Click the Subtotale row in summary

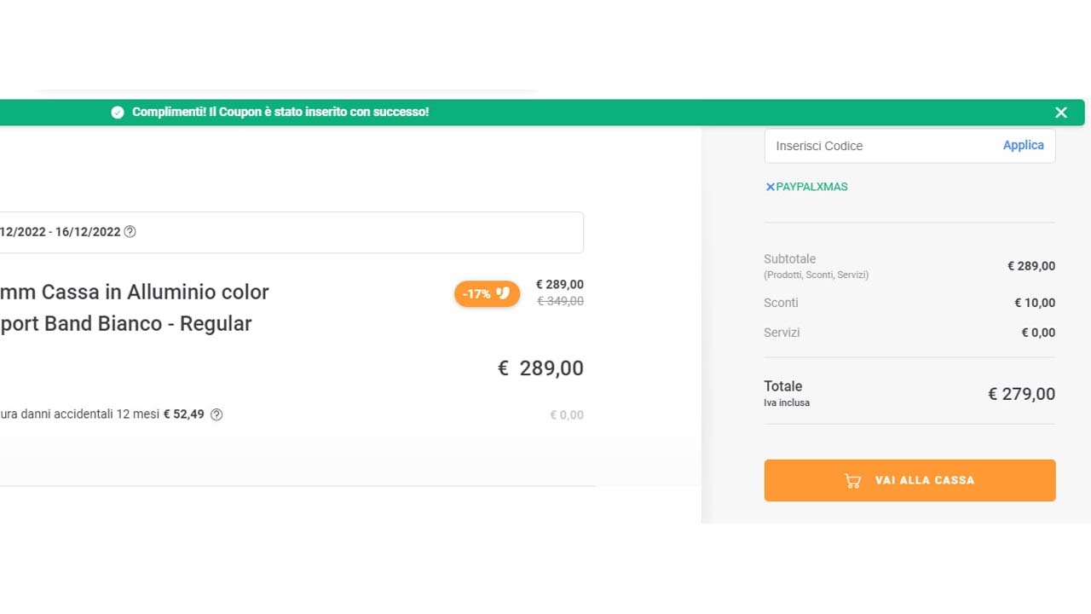click(x=909, y=264)
